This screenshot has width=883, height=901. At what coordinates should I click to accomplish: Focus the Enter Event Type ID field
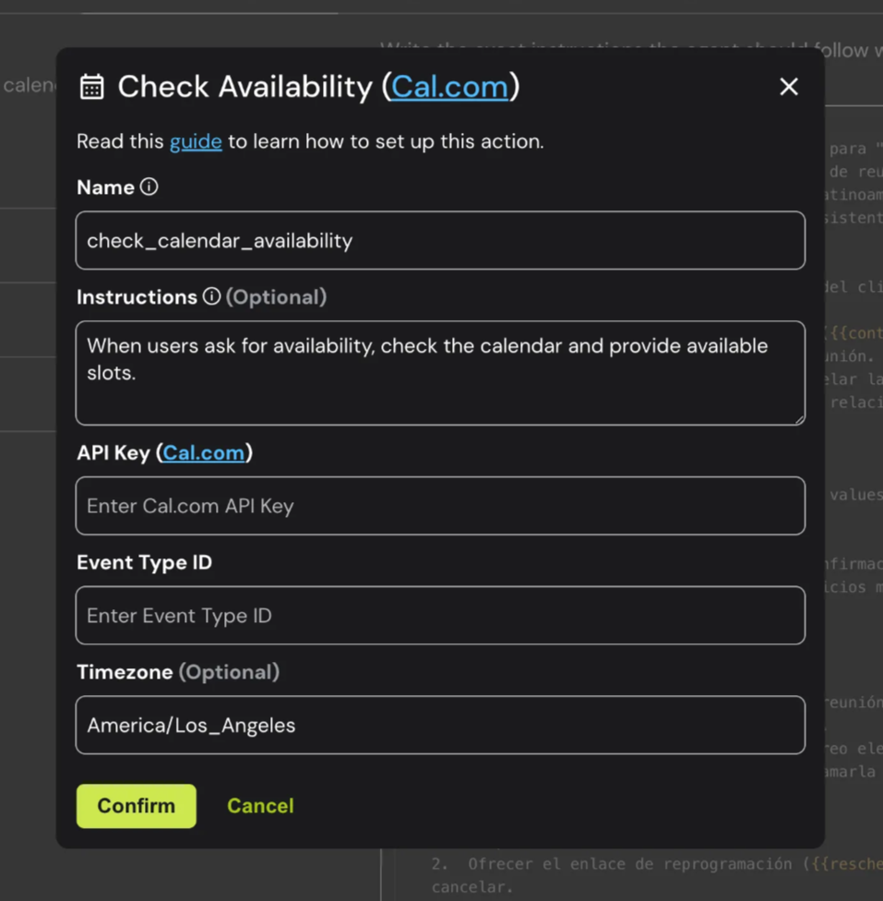tap(440, 616)
